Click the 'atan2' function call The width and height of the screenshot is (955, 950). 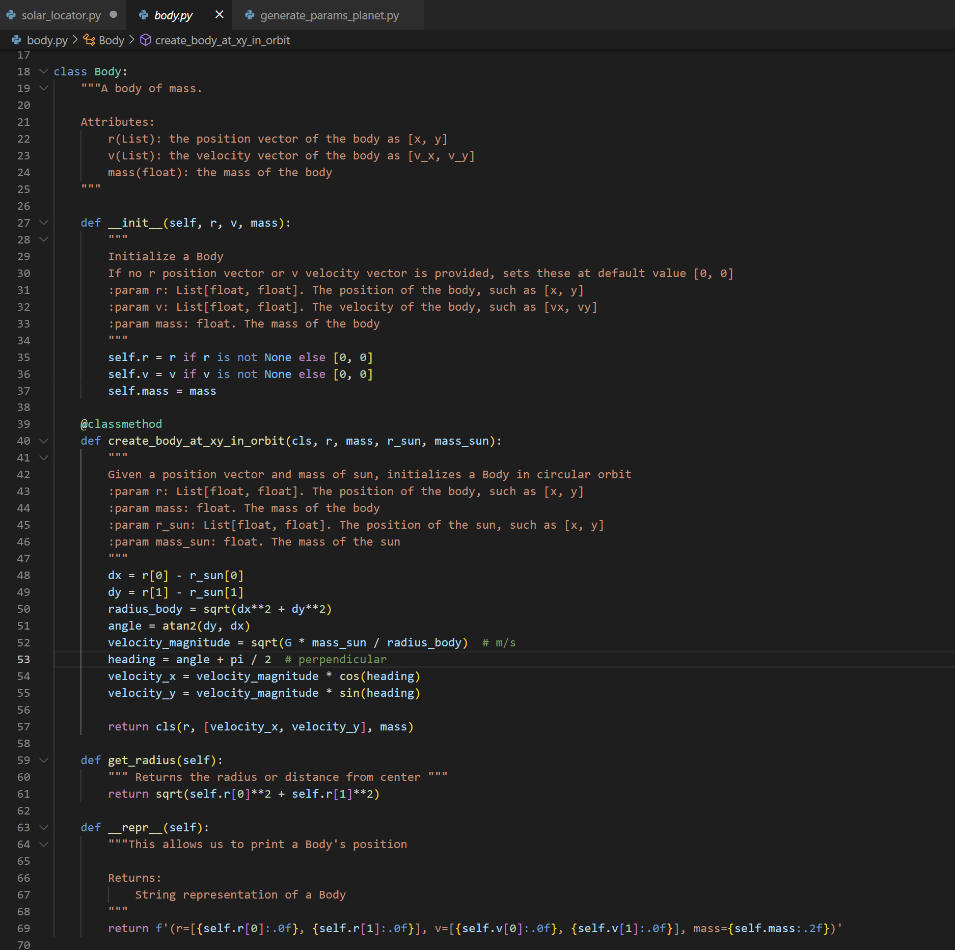(179, 626)
